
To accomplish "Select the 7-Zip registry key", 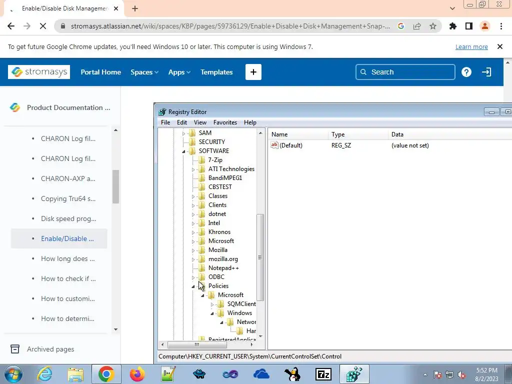I will 215,159.
